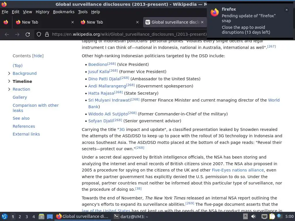Screen dimensions: 295x221
Task: Expand the Background contents section
Action: pyautogui.click(x=9, y=73)
